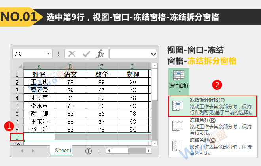Click horizontal scrollbar left arrow
Image resolution: width=261 pixels, height=166 pixels.
(109, 151)
